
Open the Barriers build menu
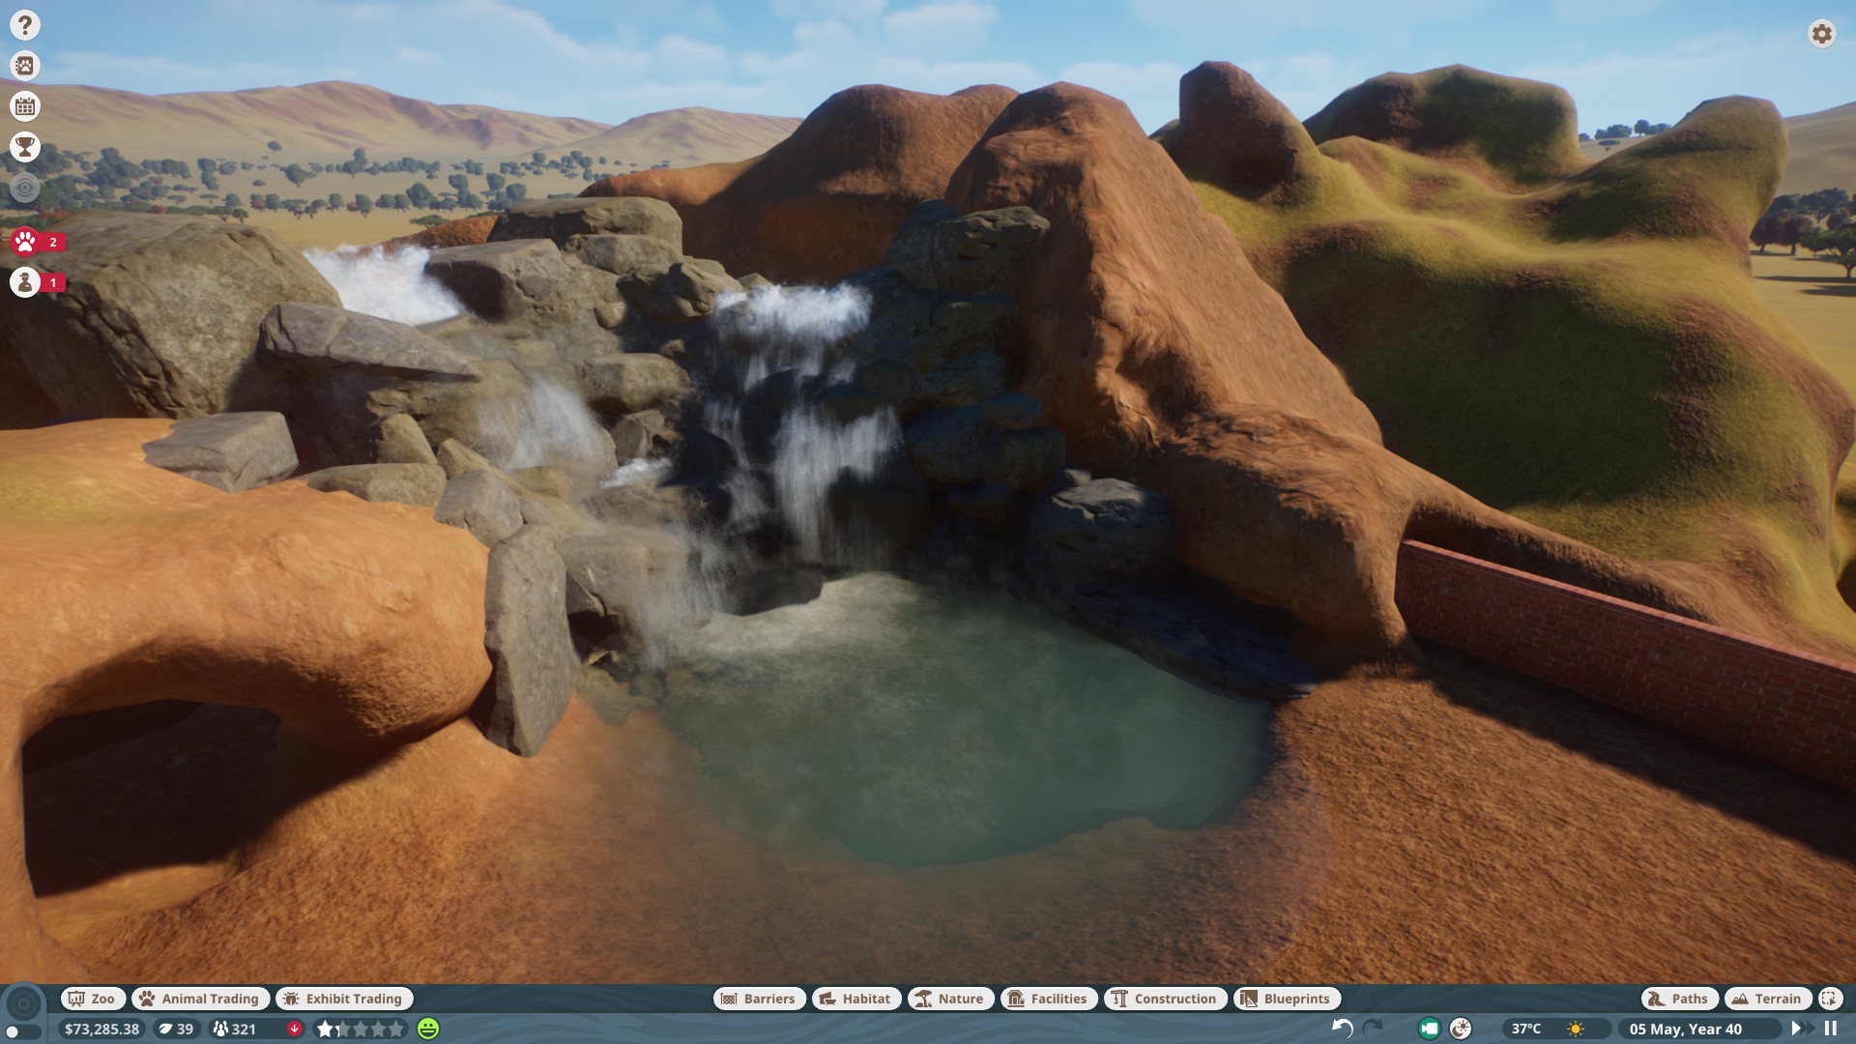pos(759,999)
